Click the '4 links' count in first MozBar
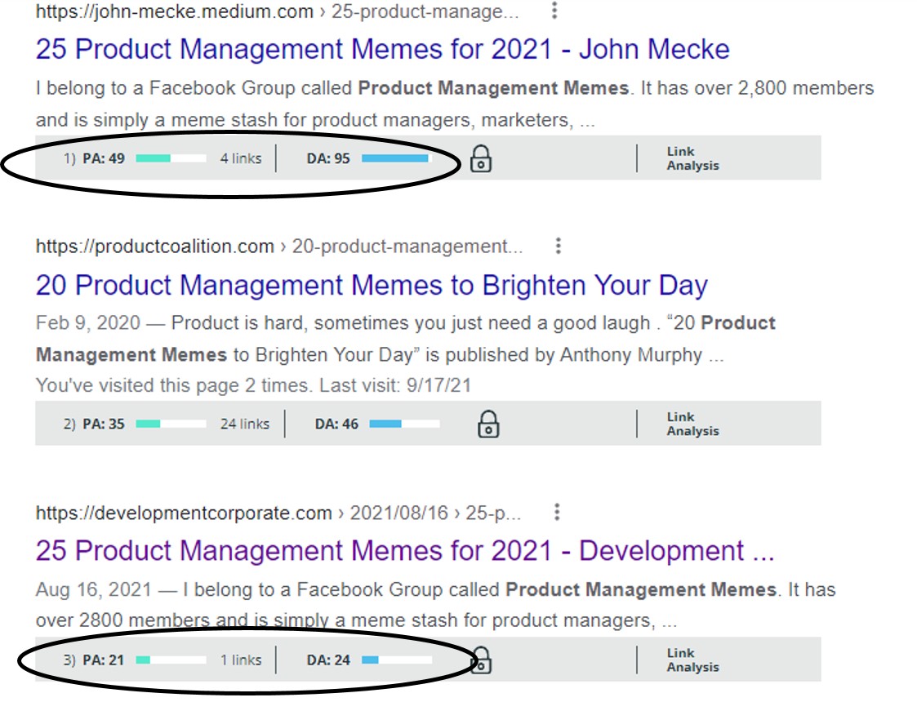Viewport: 917px width, 702px height. (241, 158)
